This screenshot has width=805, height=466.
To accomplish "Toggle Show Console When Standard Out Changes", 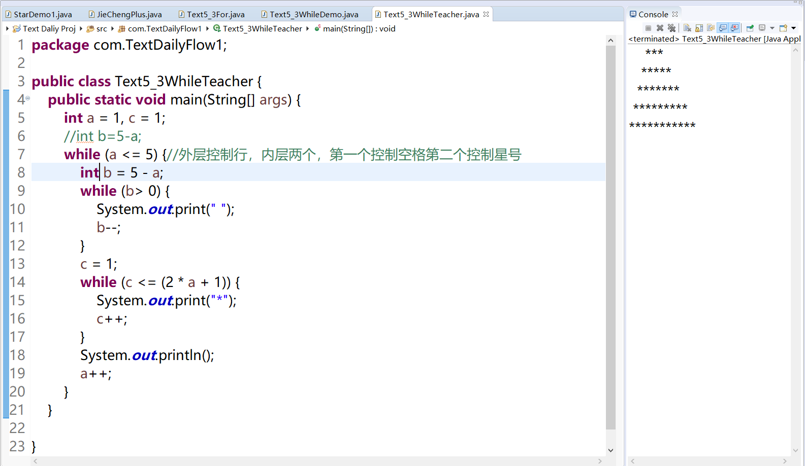I will 723,28.
